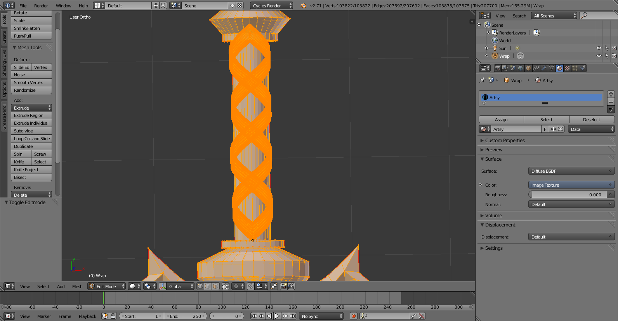Open the Object properties tab (cube icon)

click(528, 68)
